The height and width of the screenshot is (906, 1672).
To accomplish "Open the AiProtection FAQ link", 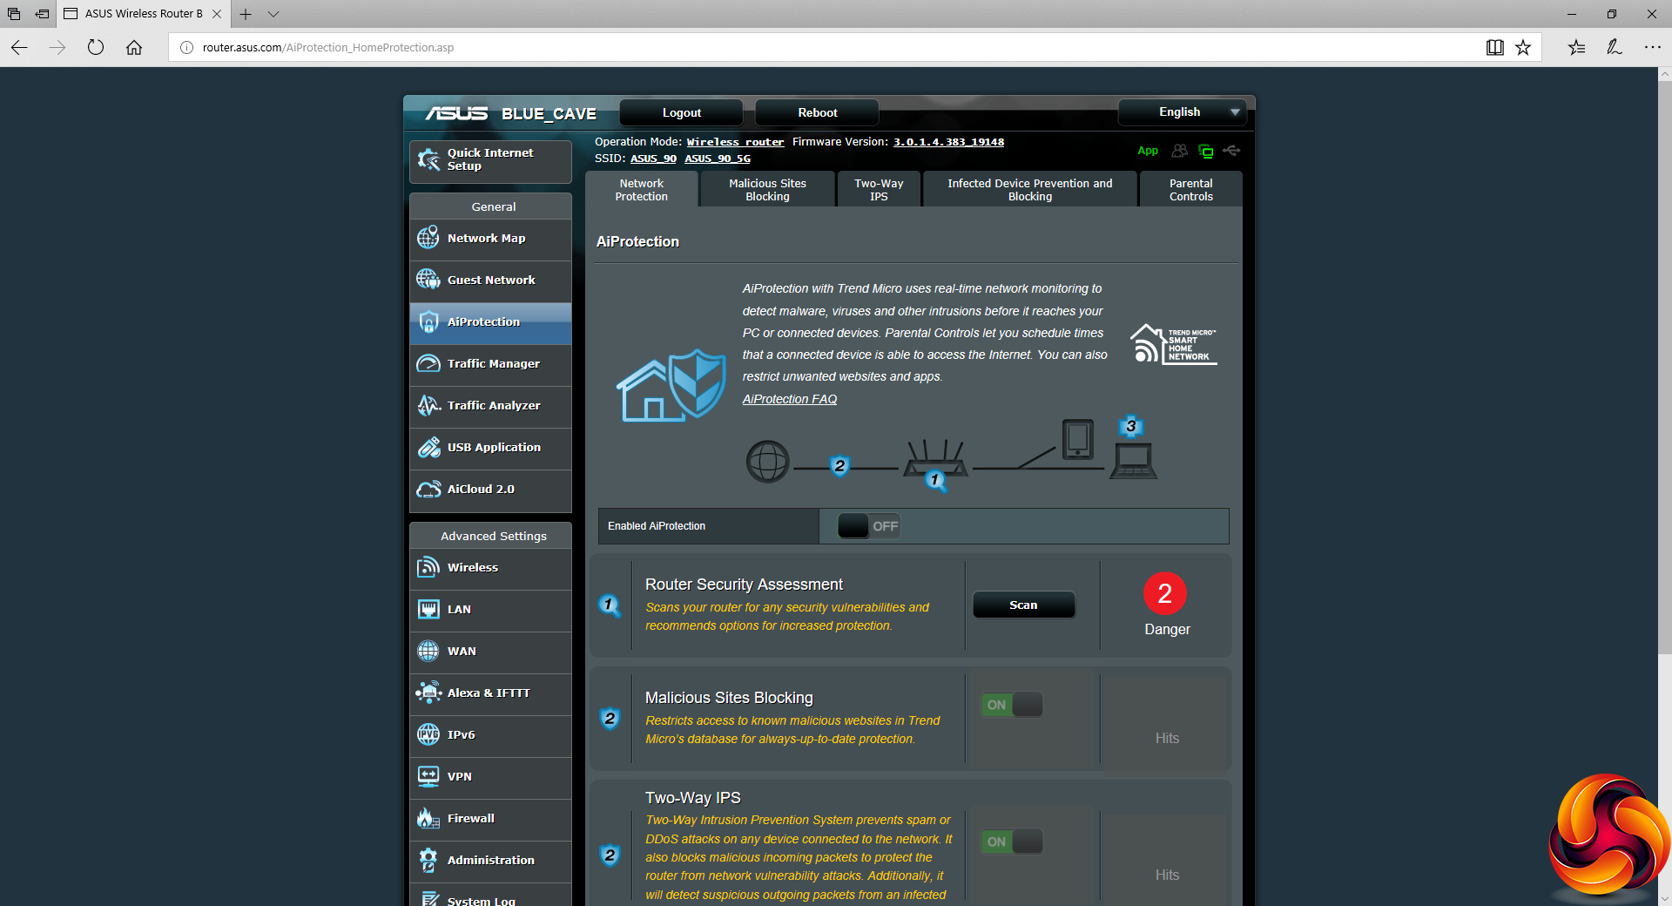I will click(789, 399).
